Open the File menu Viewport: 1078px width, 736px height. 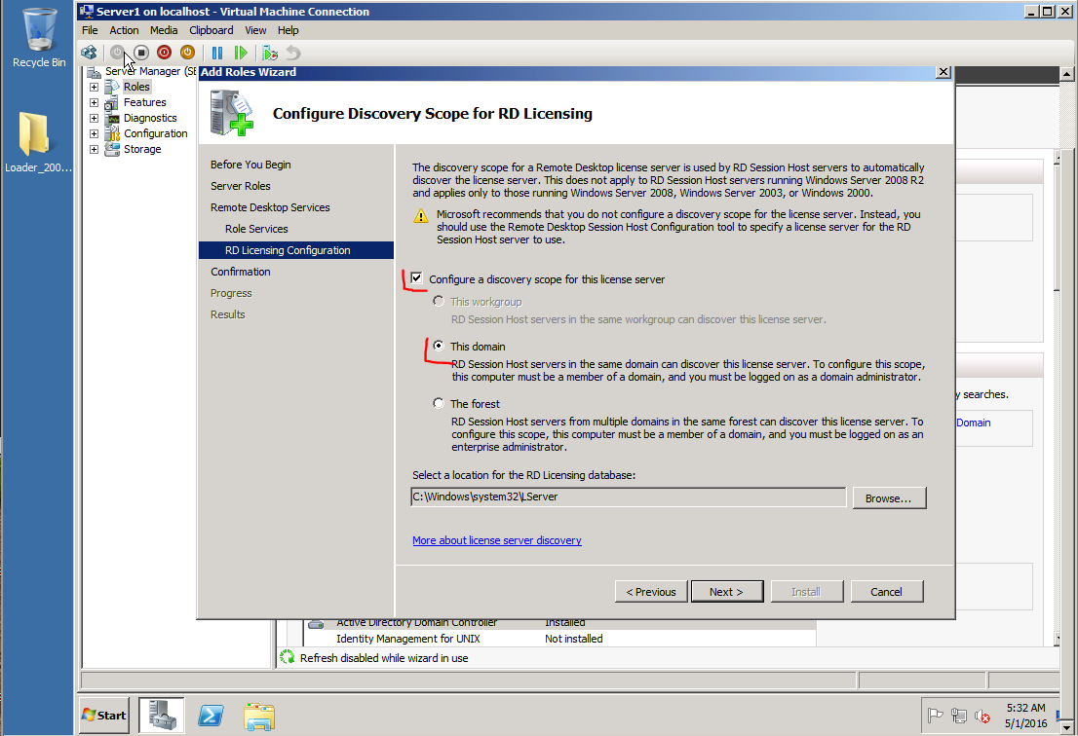pos(90,30)
